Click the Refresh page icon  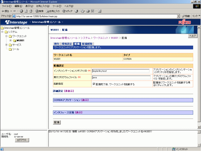pos(26,11)
